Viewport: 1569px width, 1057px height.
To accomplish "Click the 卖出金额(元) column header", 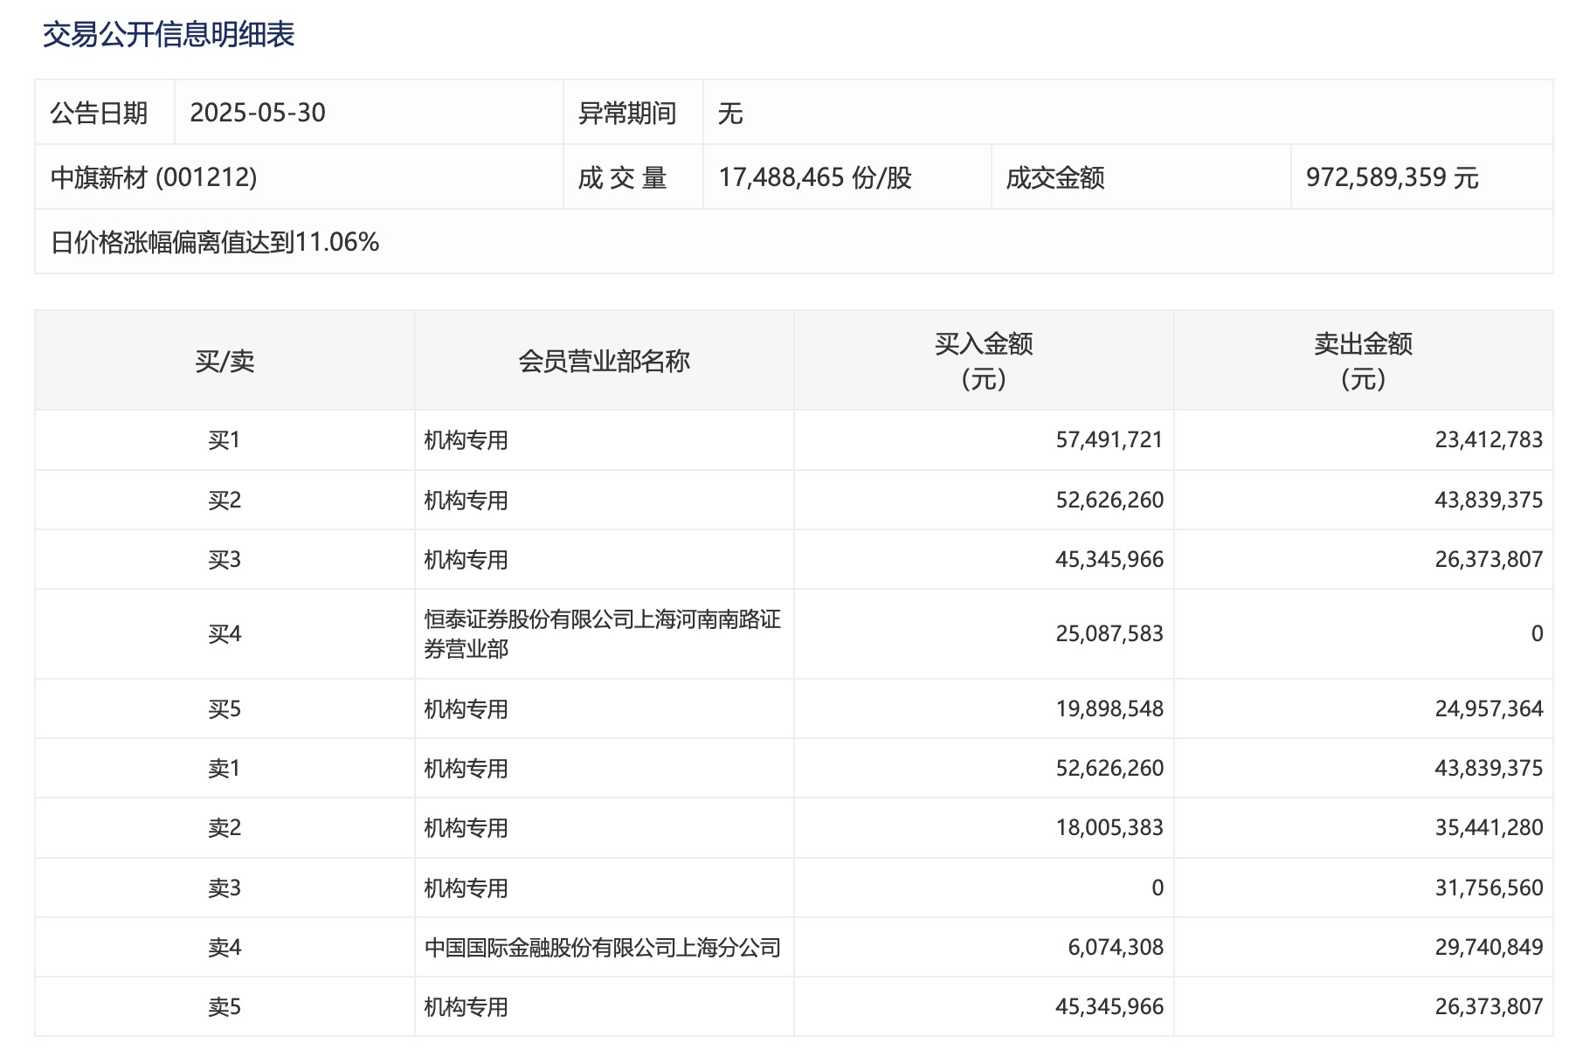I will coord(1363,361).
